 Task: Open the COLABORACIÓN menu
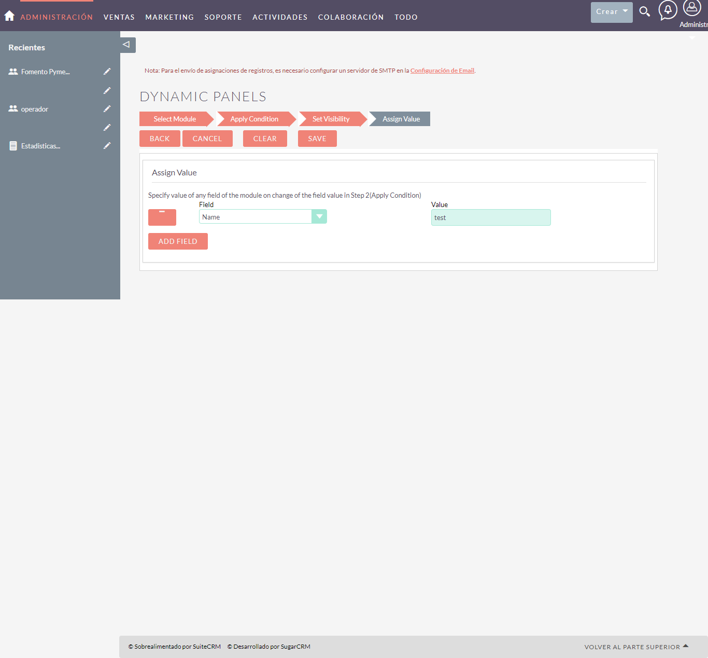tap(351, 17)
